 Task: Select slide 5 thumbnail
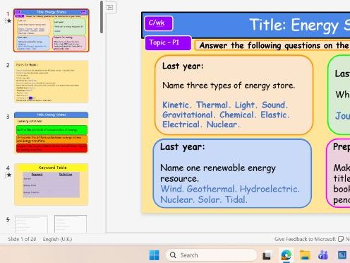click(x=51, y=223)
